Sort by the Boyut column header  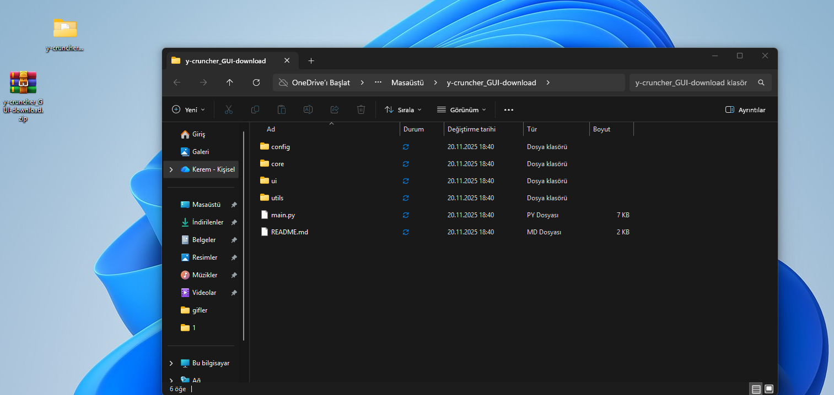pos(601,129)
